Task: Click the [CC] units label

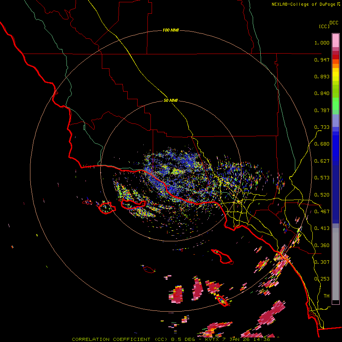Action: click(324, 26)
